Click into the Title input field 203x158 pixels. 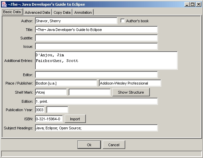96,30
